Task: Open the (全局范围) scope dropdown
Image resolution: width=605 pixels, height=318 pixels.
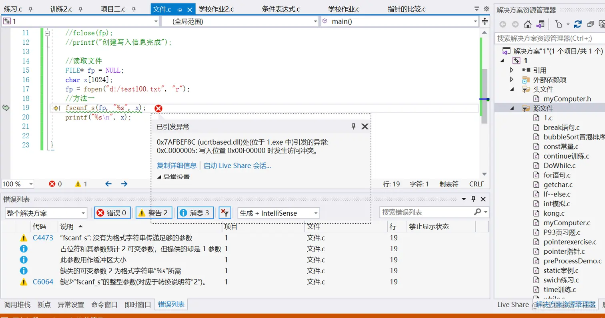Action: (240, 21)
